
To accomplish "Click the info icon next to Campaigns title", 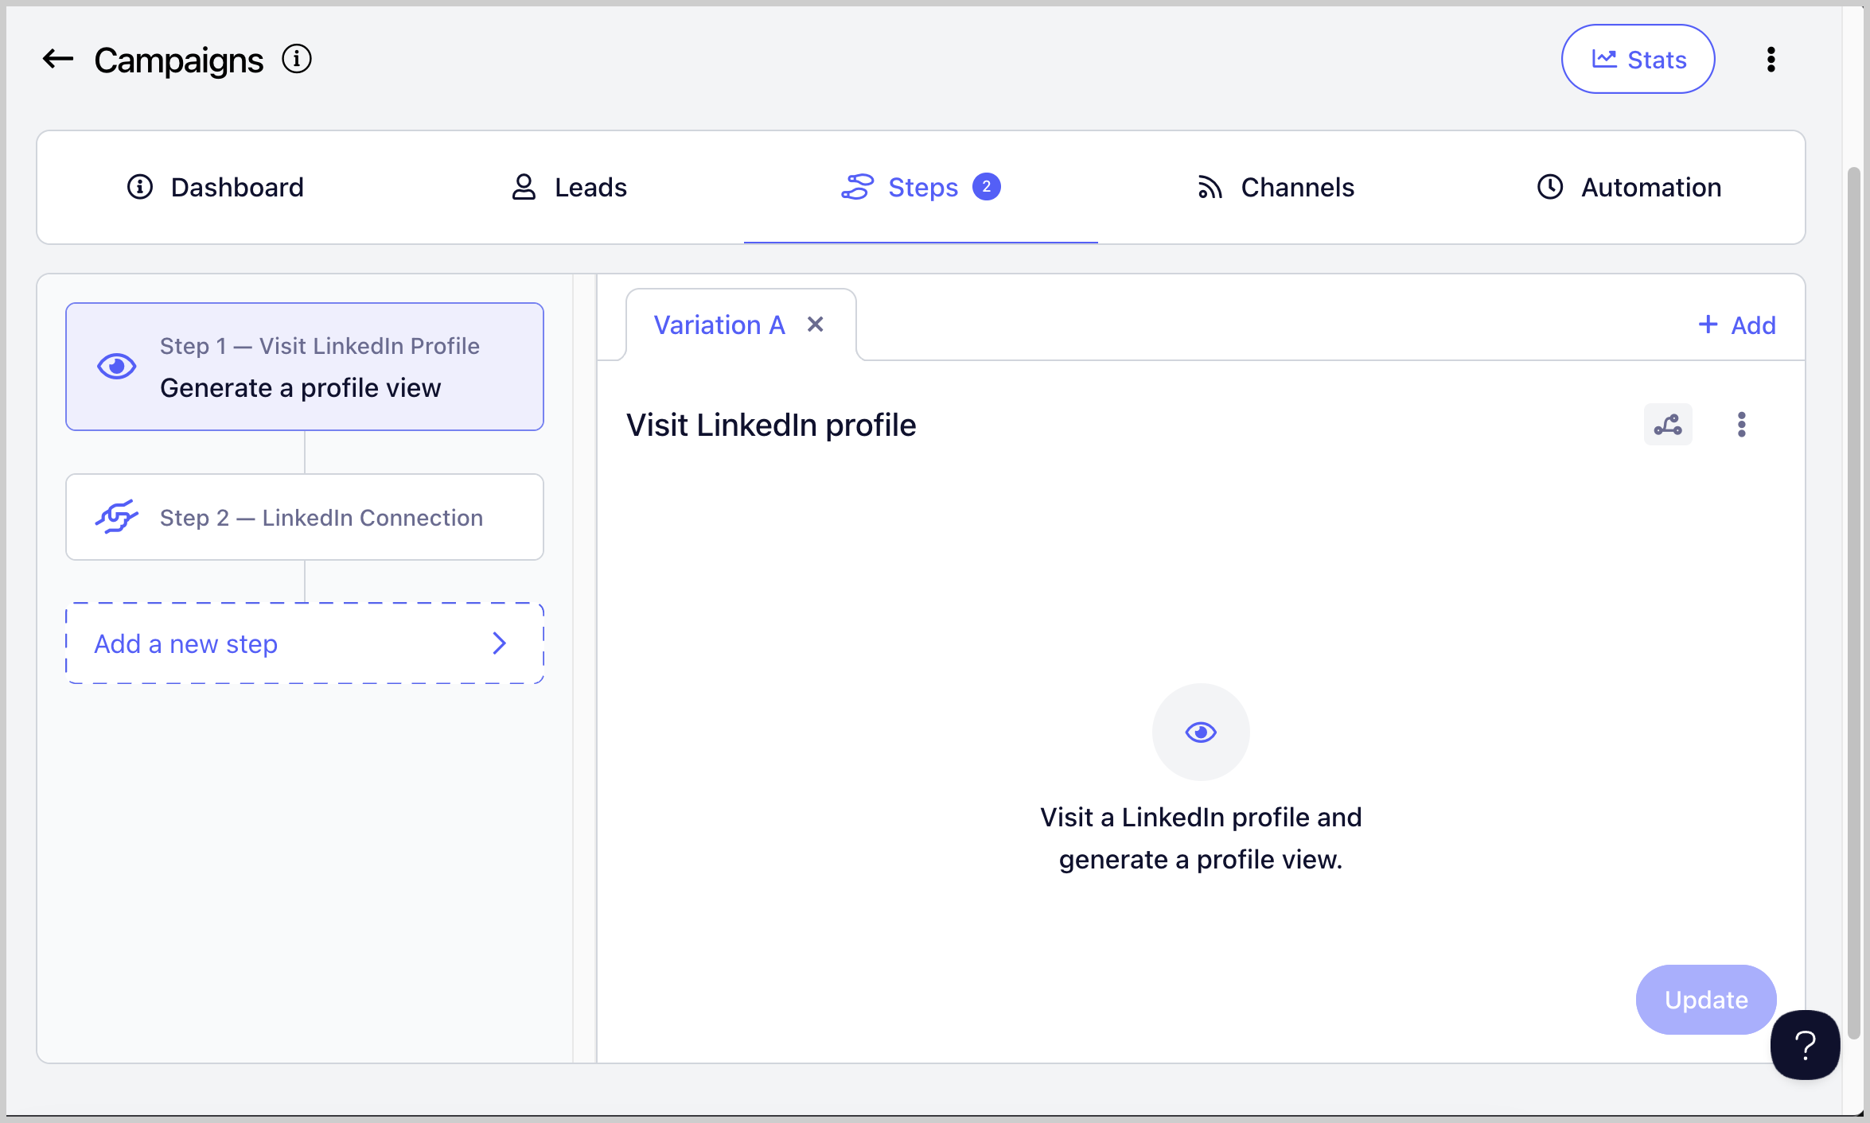I will 297,60.
